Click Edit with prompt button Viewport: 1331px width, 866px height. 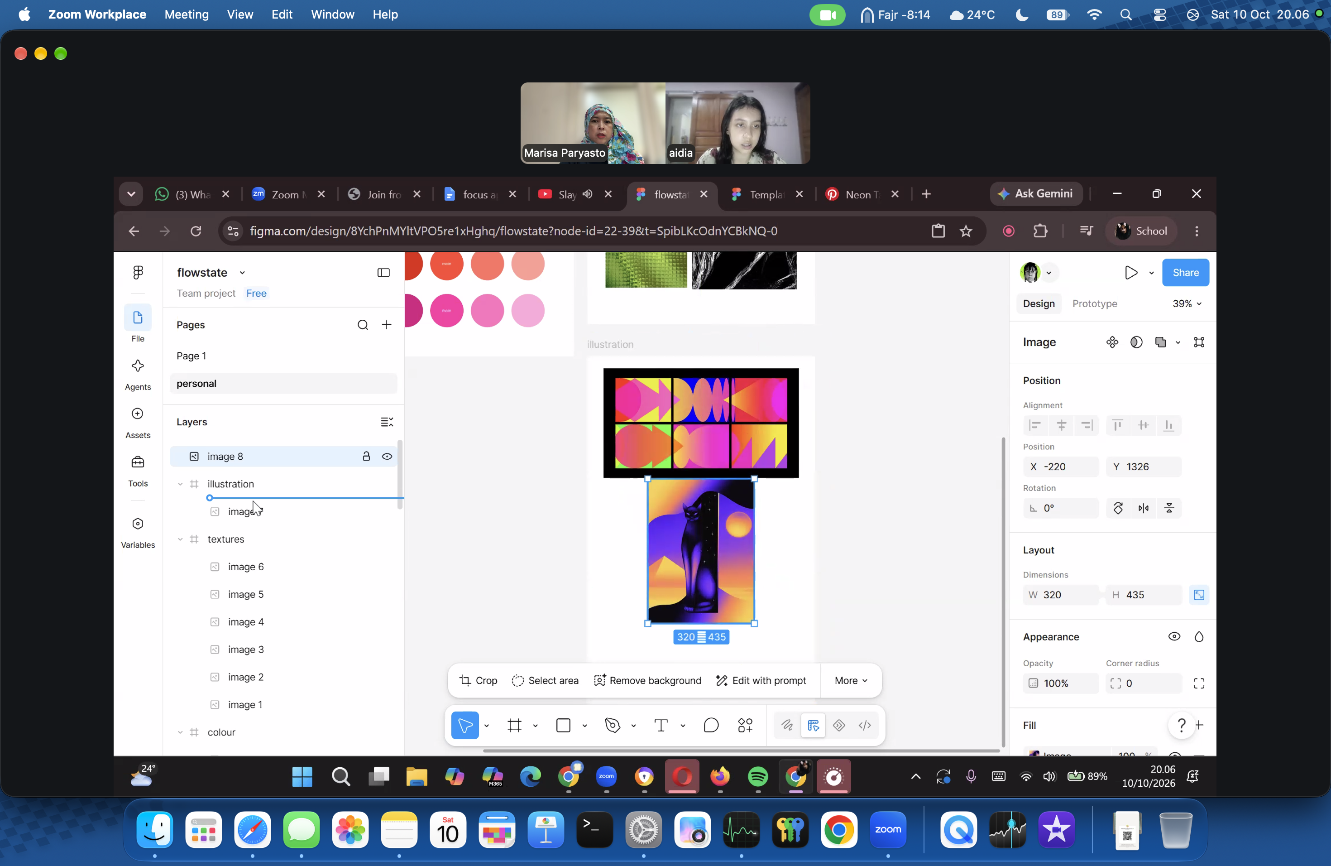tap(761, 680)
